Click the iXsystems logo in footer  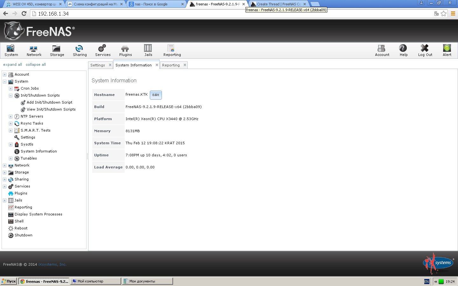pos(438,263)
